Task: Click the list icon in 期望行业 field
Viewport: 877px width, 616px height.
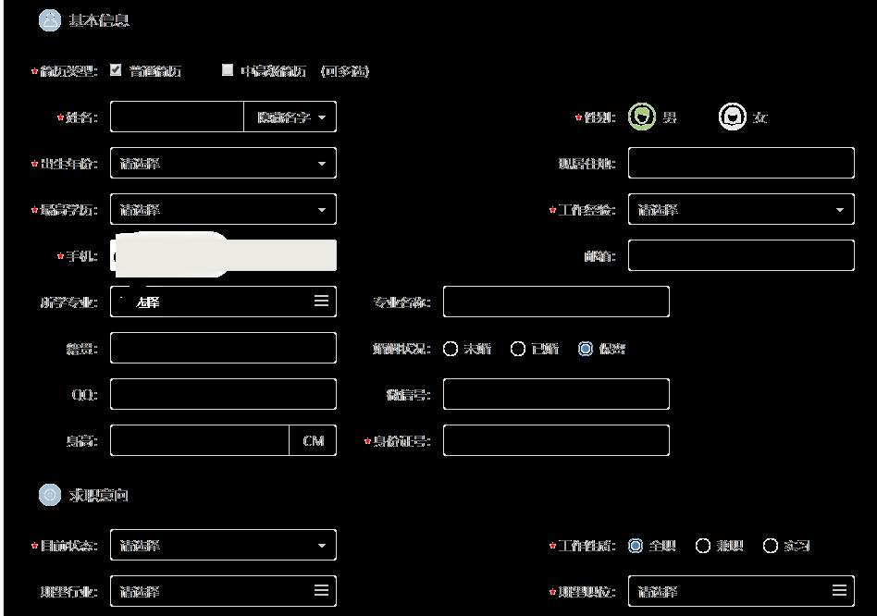Action: pyautogui.click(x=321, y=591)
